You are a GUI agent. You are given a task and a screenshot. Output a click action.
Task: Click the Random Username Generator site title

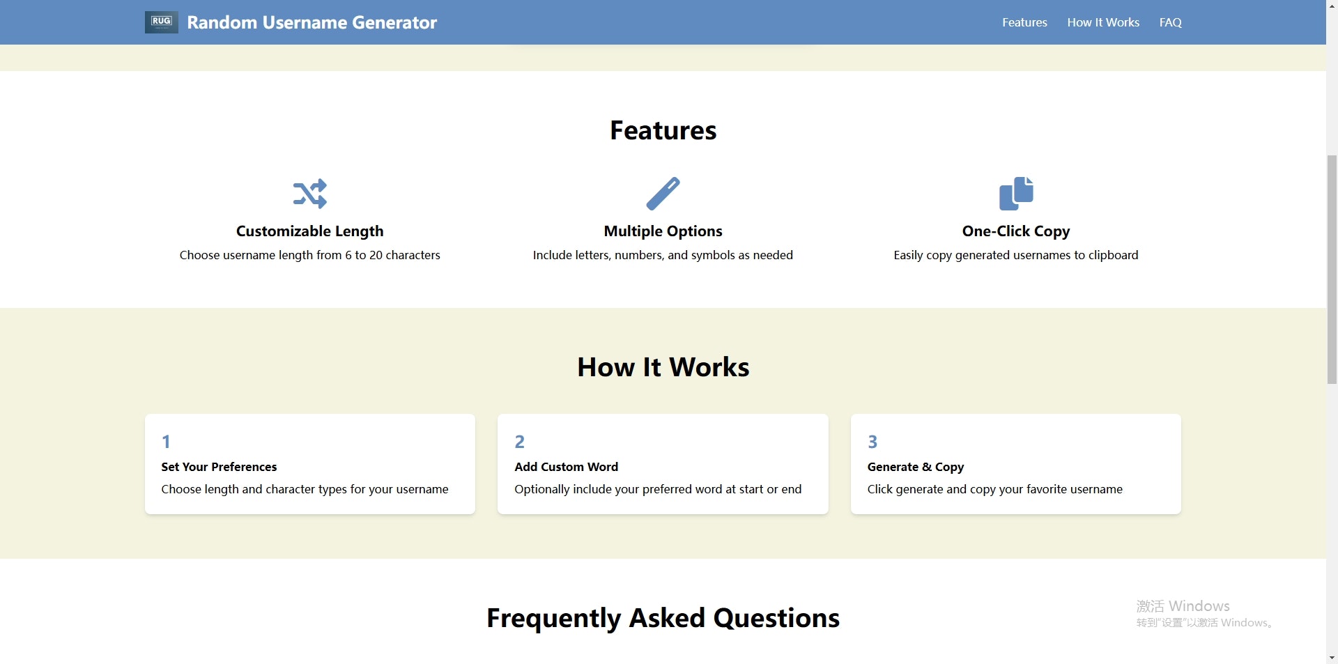(312, 22)
